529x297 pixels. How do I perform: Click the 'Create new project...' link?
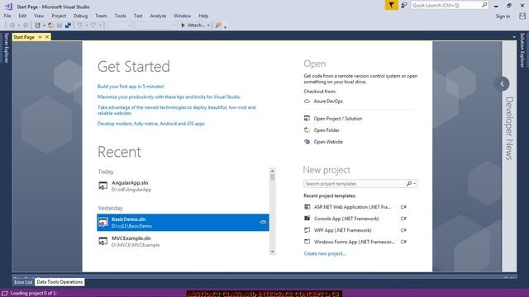(325, 253)
